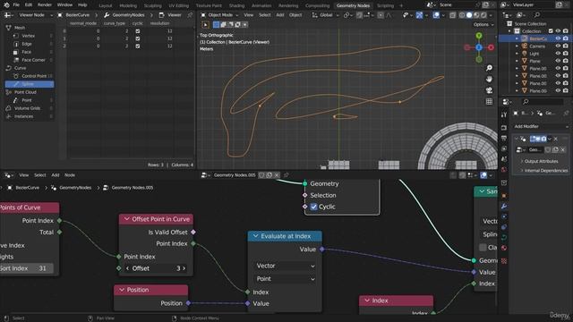Click the blue Z axis gizmo center
The height and width of the screenshot is (322, 573).
click(x=479, y=47)
